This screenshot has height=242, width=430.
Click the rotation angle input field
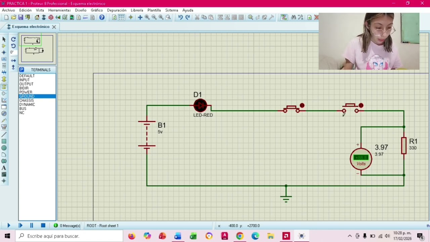point(13,52)
